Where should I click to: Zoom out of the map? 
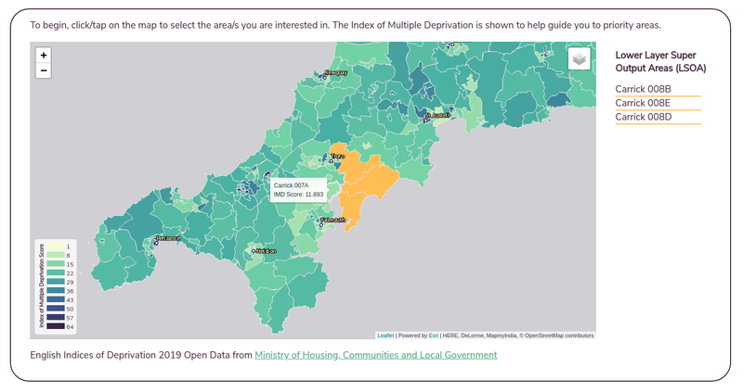44,71
